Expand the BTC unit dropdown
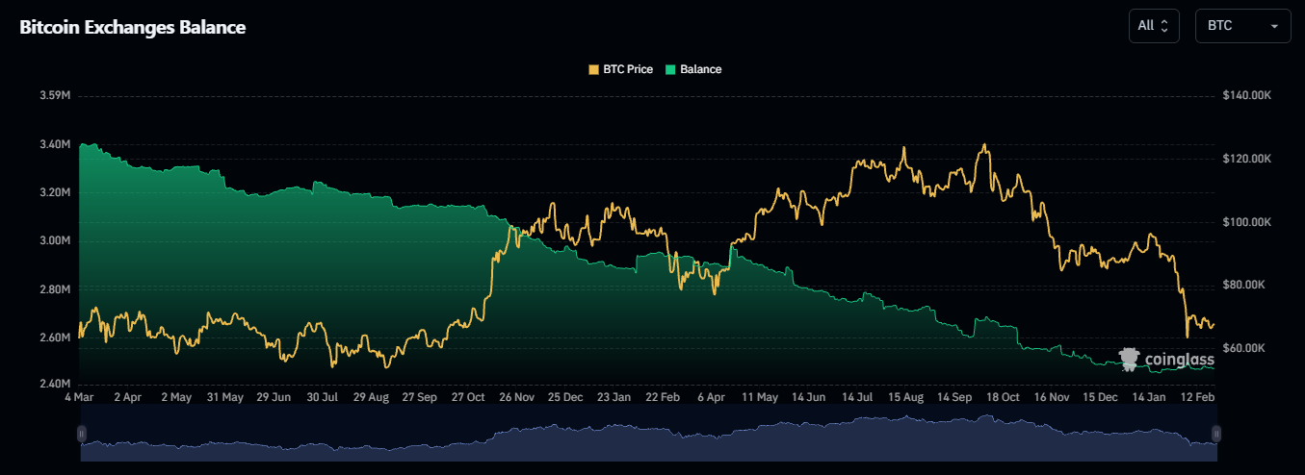This screenshot has height=475, width=1305. click(1242, 26)
